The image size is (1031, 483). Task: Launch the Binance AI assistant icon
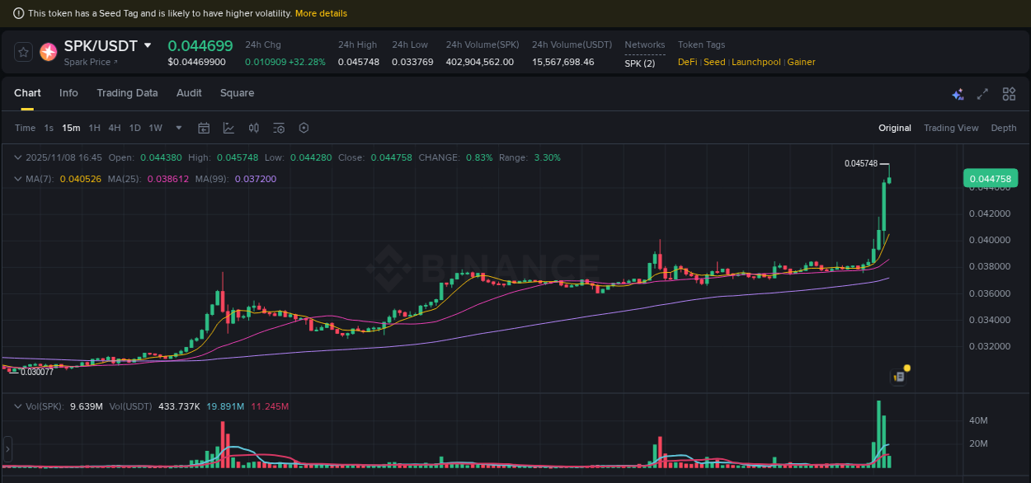(958, 94)
